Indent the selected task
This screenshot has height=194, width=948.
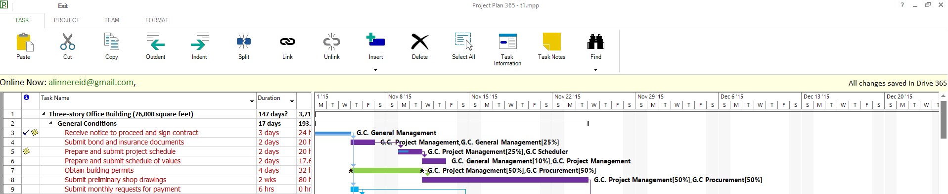pyautogui.click(x=200, y=42)
